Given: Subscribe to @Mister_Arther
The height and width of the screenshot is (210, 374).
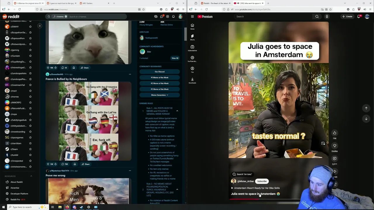Looking at the screenshot, I should (x=262, y=181).
